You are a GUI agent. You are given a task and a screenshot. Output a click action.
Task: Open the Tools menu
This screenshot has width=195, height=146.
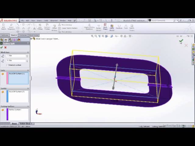coord(46,20)
